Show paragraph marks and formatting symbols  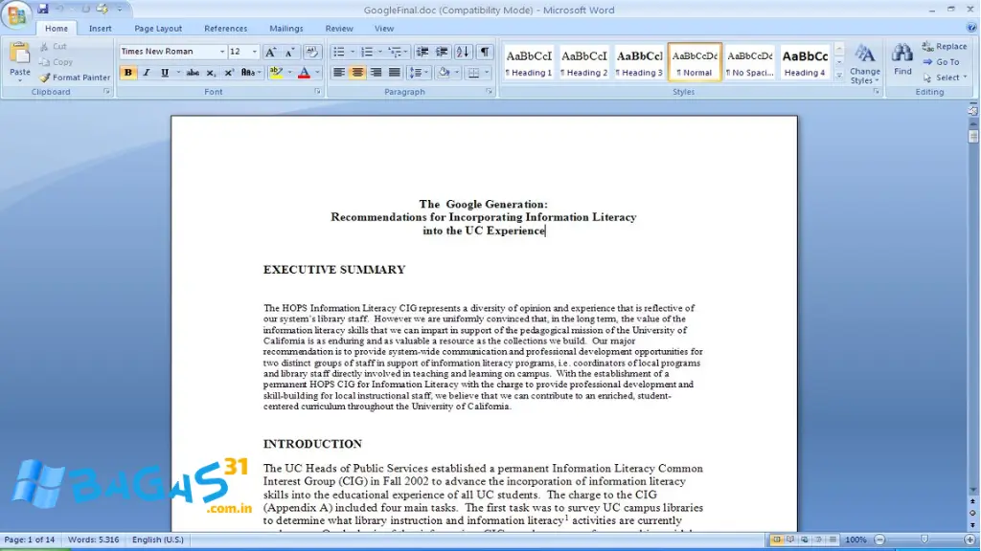click(x=484, y=52)
